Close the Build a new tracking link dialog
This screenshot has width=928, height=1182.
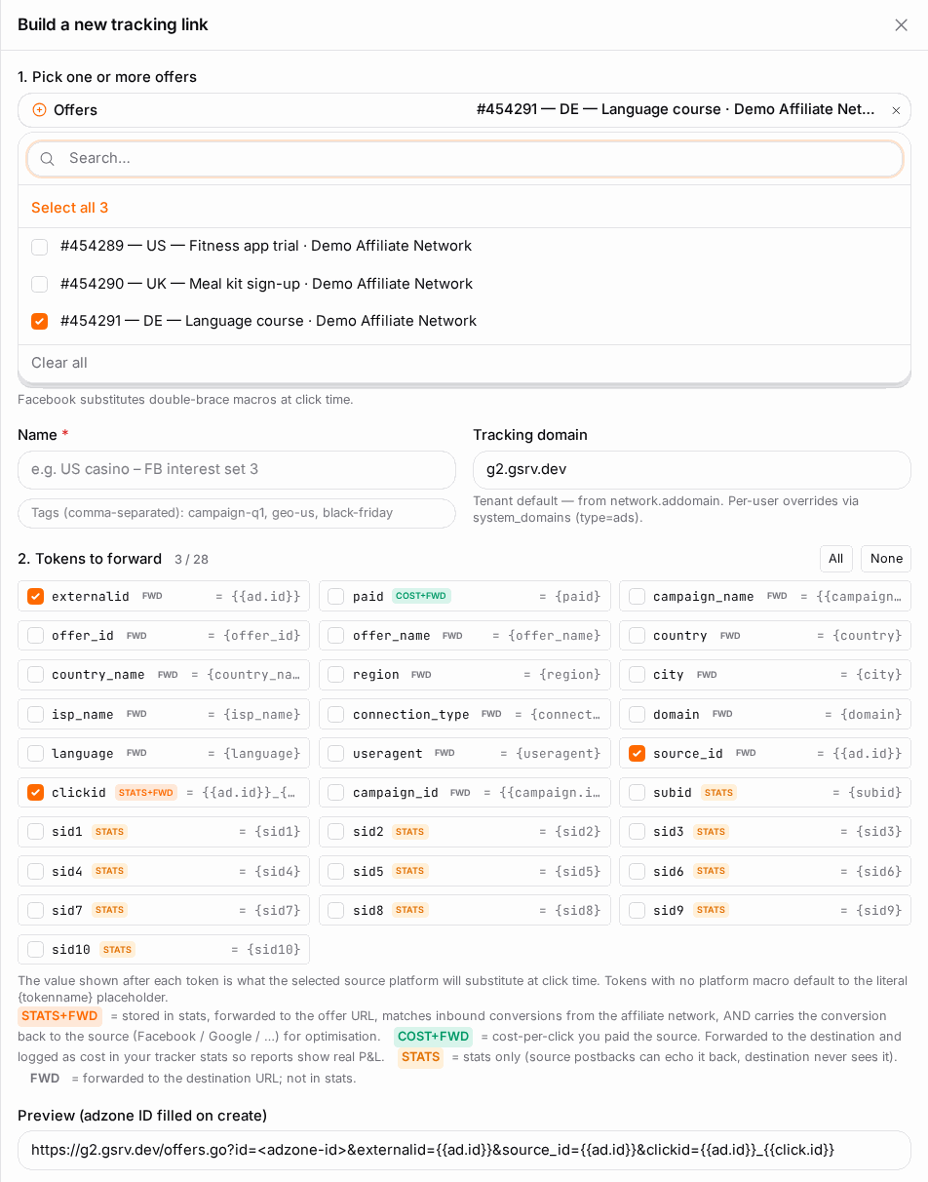(901, 25)
